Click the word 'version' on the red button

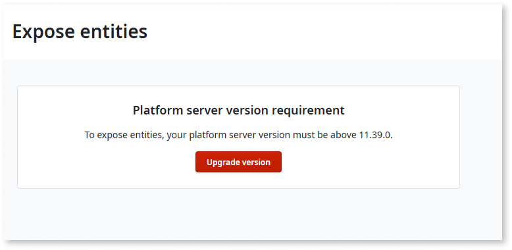(255, 162)
